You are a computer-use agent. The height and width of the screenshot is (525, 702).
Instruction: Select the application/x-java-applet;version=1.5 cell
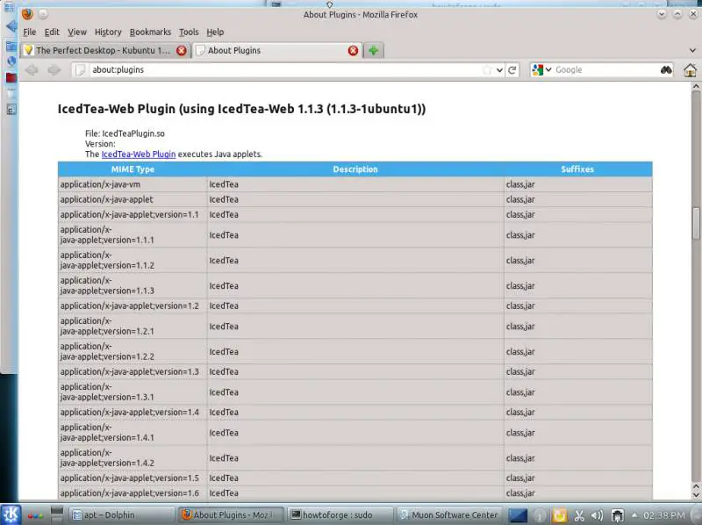[133, 478]
